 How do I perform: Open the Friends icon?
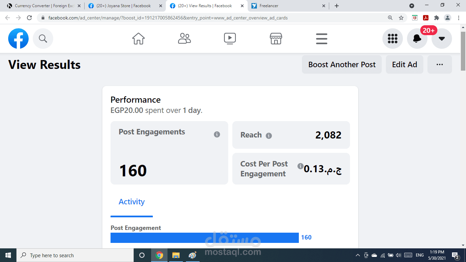(184, 39)
